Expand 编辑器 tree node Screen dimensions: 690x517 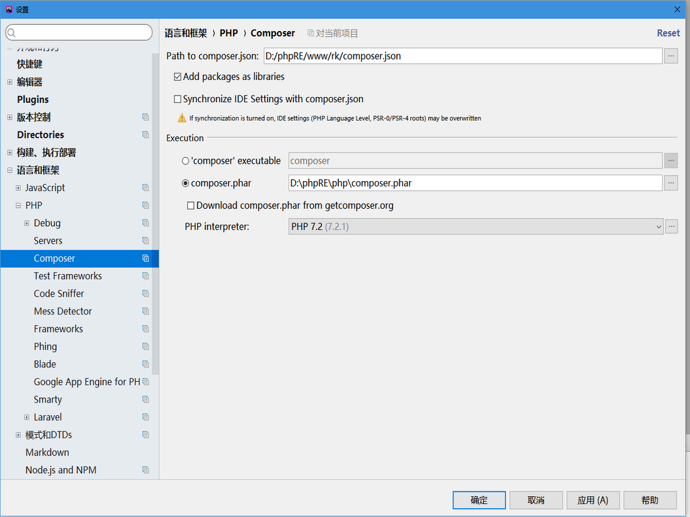click(x=9, y=81)
